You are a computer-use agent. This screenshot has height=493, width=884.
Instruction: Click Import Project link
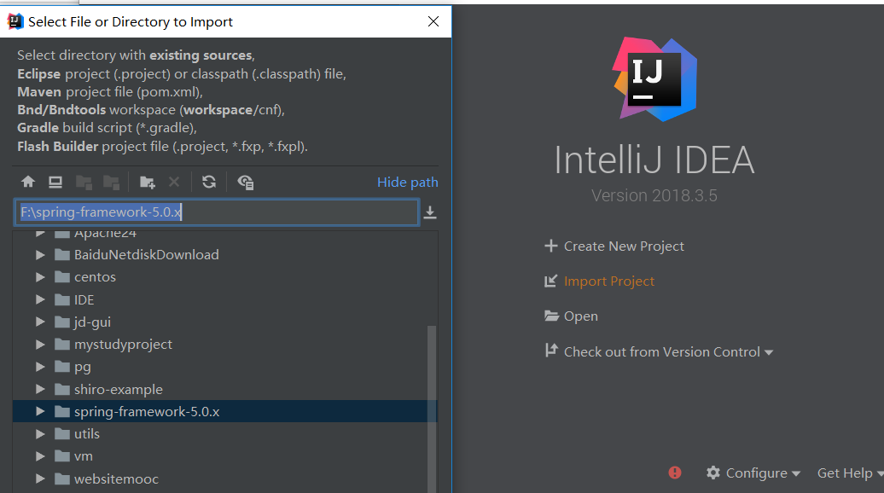point(609,281)
